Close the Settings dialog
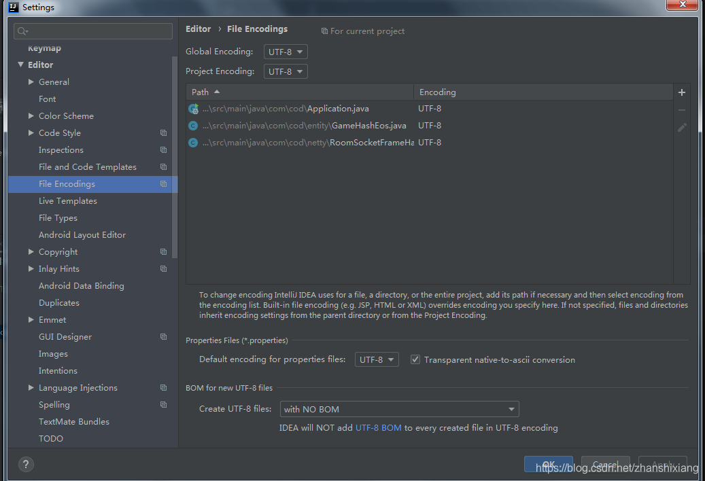The width and height of the screenshot is (705, 481). point(683,5)
